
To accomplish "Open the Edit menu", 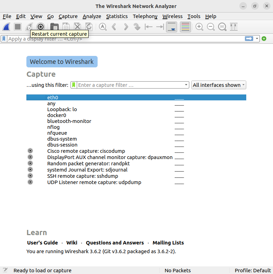I will [x=21, y=16].
